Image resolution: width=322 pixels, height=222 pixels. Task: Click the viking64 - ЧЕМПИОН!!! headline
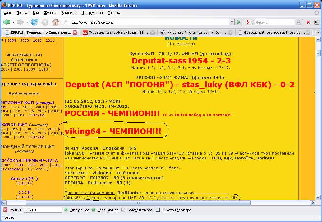(x=113, y=132)
